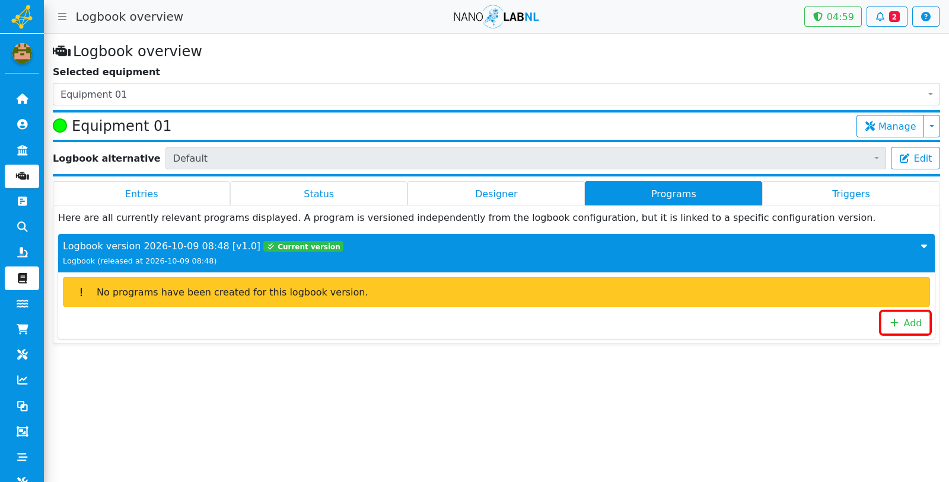Open the microscope sidebar icon
Screen dimensions: 949x482
22,252
